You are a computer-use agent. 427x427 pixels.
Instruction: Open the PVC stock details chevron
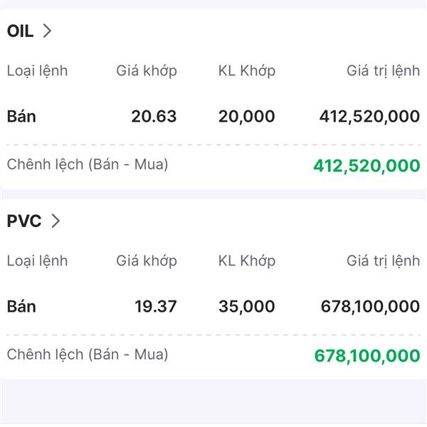pos(56,221)
